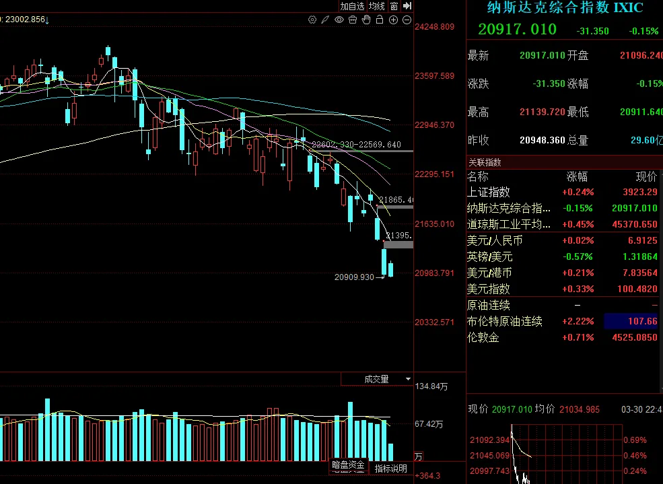This screenshot has height=484, width=663.
Task: Click the 关联指数 section header
Action: click(485, 162)
